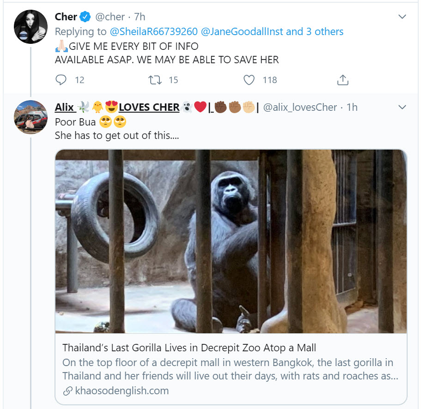The image size is (421, 409).
Task: Open the gorilla photo thumbnail
Action: coord(231,241)
